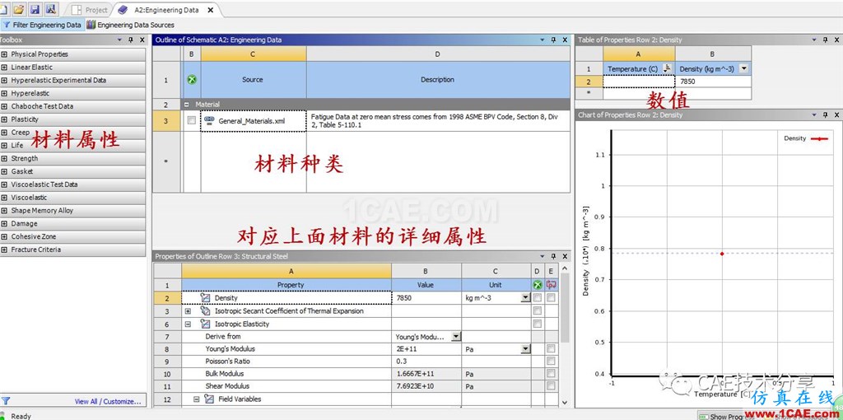Click the Project tab layout icon

point(77,10)
